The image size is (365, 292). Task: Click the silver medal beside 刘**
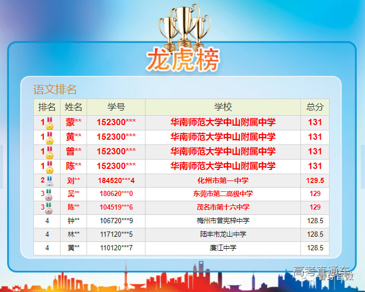50,181
